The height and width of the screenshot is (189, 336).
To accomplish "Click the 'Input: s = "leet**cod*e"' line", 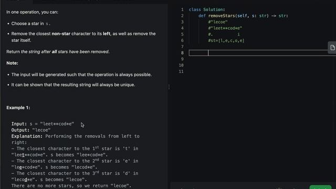I will 43,124.
